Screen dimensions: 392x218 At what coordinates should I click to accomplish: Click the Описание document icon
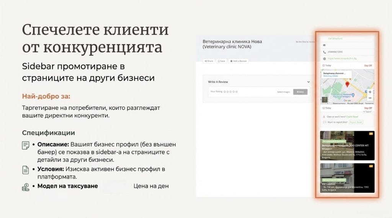point(26,145)
